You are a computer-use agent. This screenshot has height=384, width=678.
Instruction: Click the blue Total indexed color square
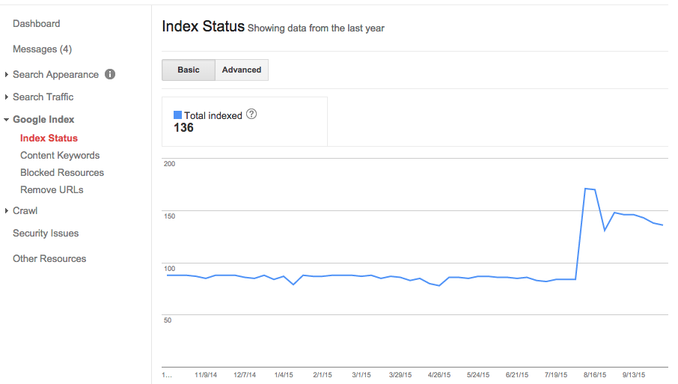click(x=177, y=115)
